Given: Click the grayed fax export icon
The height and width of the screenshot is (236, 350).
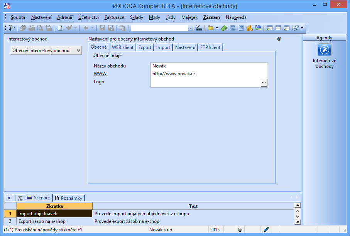Looking at the screenshot, I should [49, 28].
